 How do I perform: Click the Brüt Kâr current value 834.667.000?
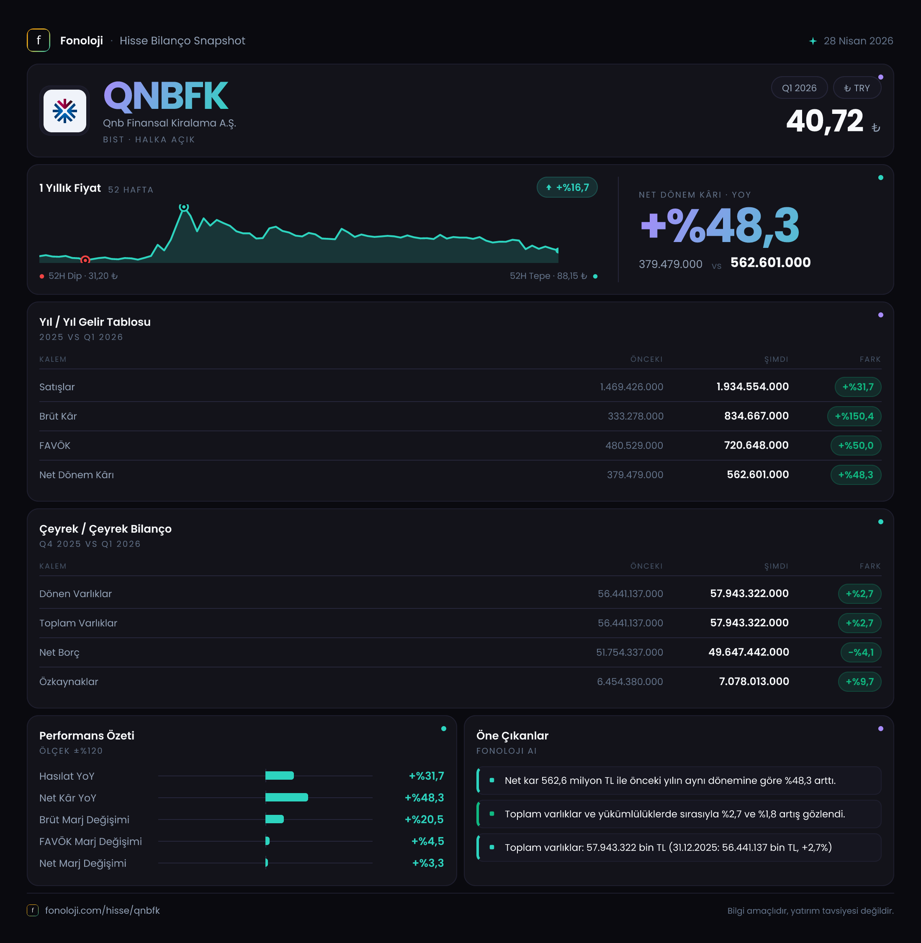(x=756, y=416)
